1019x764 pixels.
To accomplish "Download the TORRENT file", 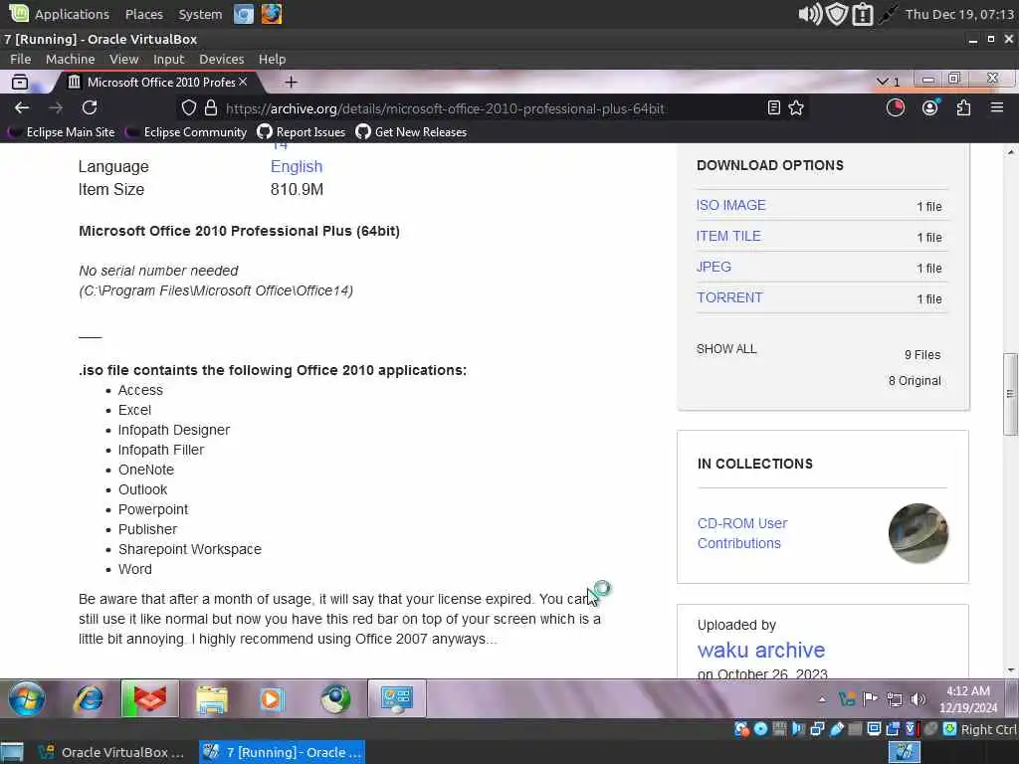I will point(729,297).
